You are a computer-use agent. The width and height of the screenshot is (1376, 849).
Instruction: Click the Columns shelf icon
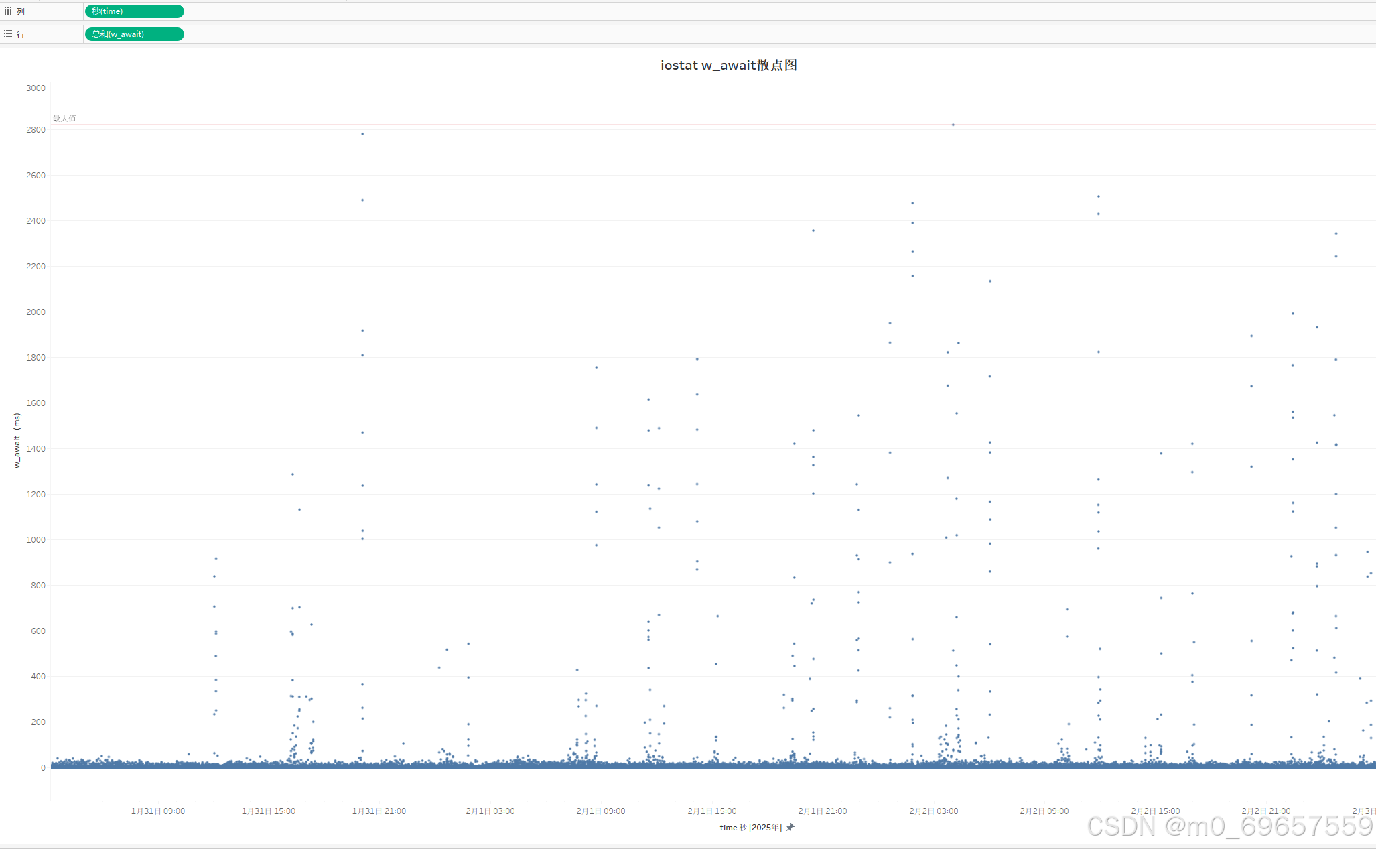(x=8, y=11)
